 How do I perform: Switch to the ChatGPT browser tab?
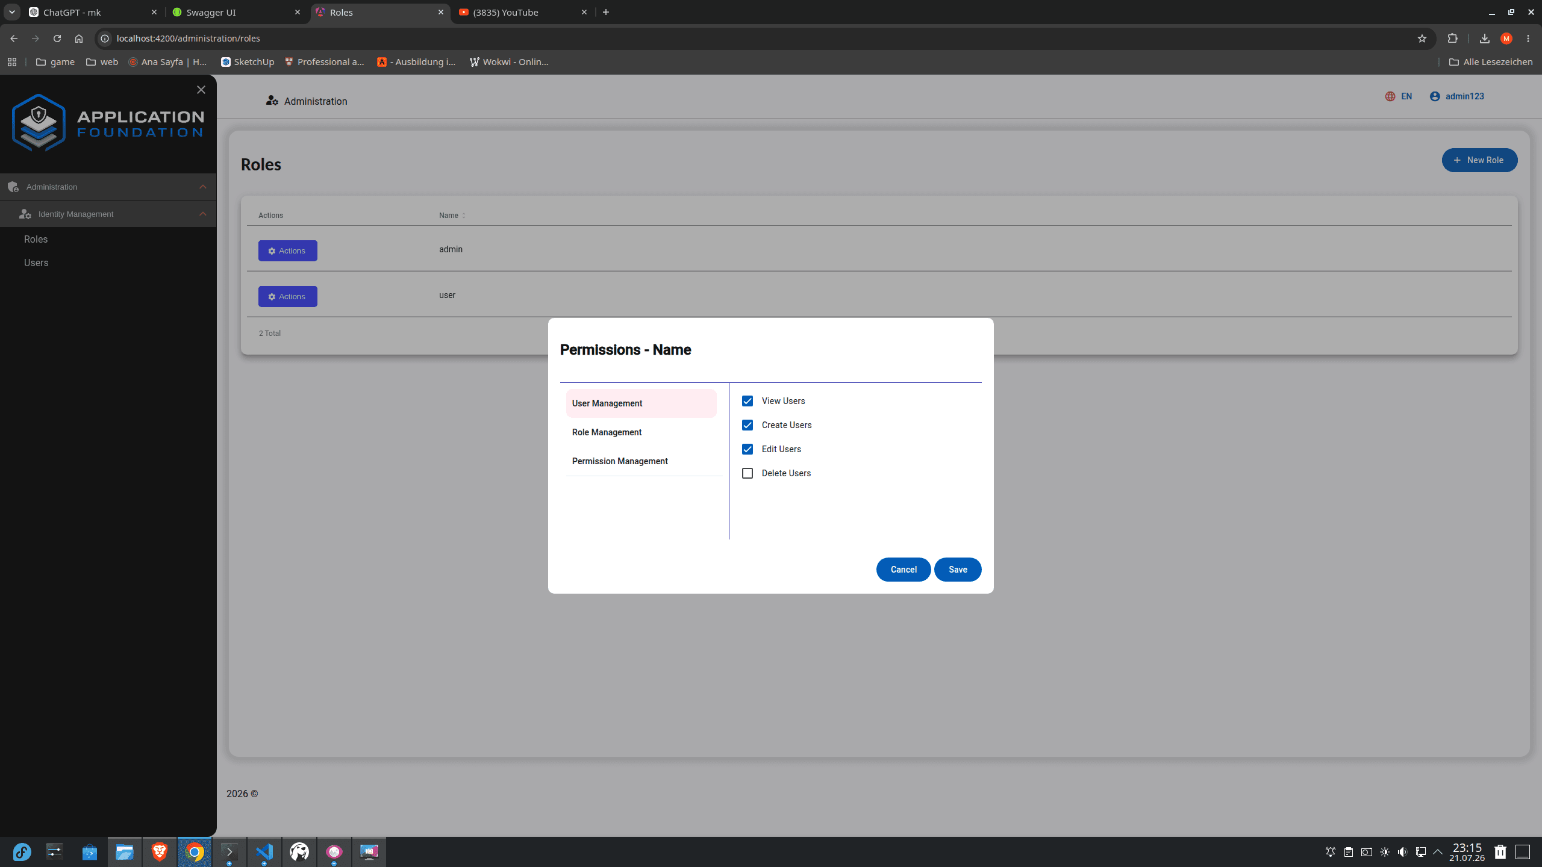93,12
